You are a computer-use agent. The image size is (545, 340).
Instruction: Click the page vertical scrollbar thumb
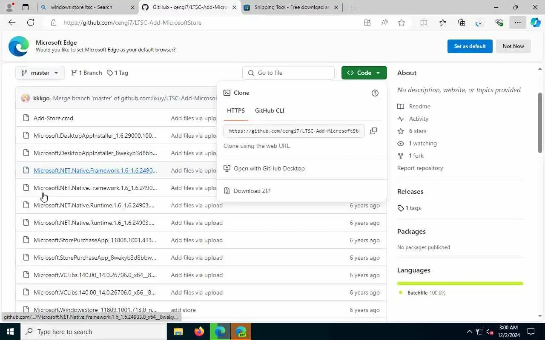(x=540, y=123)
